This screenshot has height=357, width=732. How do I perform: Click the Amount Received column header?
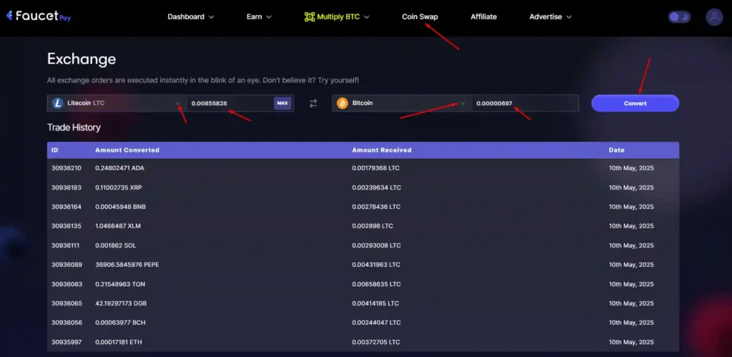coord(382,150)
